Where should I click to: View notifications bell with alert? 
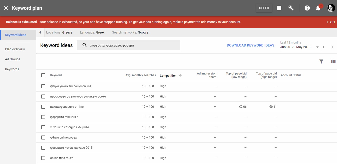tap(319, 7)
